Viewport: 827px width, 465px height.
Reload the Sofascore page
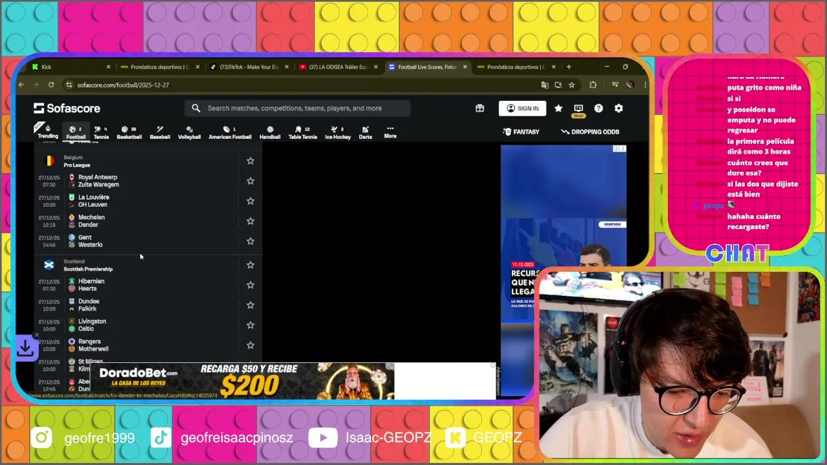click(x=51, y=85)
